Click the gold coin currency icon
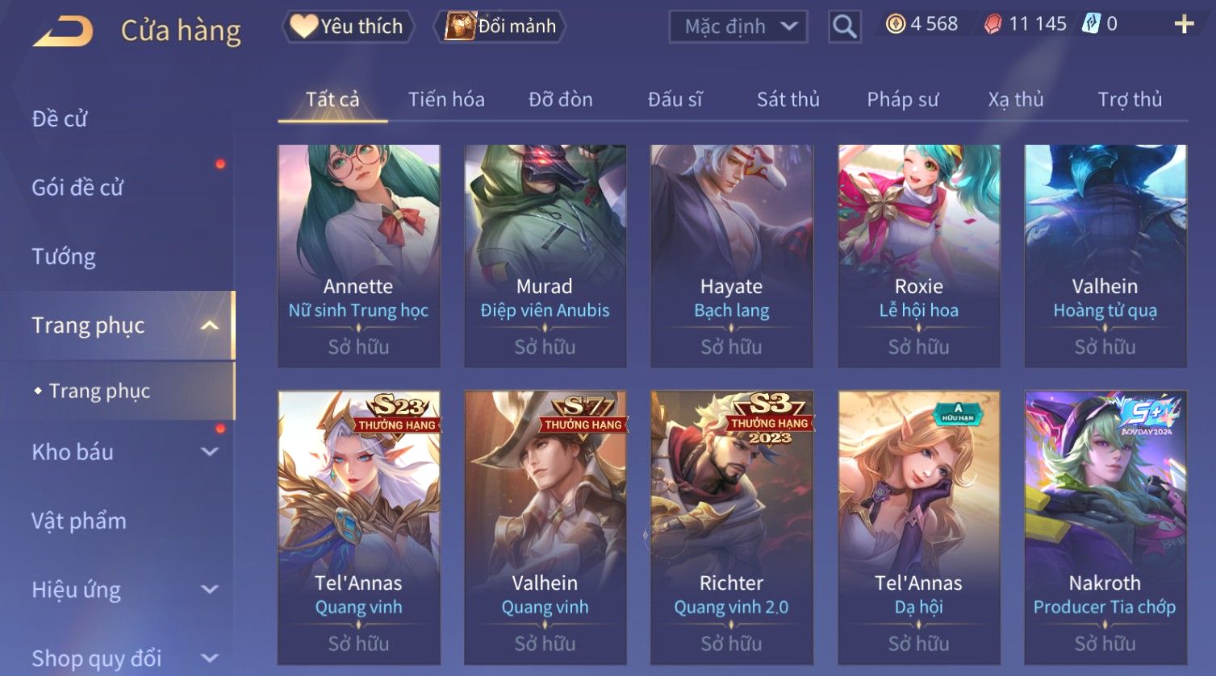The image size is (1216, 676). (x=895, y=24)
